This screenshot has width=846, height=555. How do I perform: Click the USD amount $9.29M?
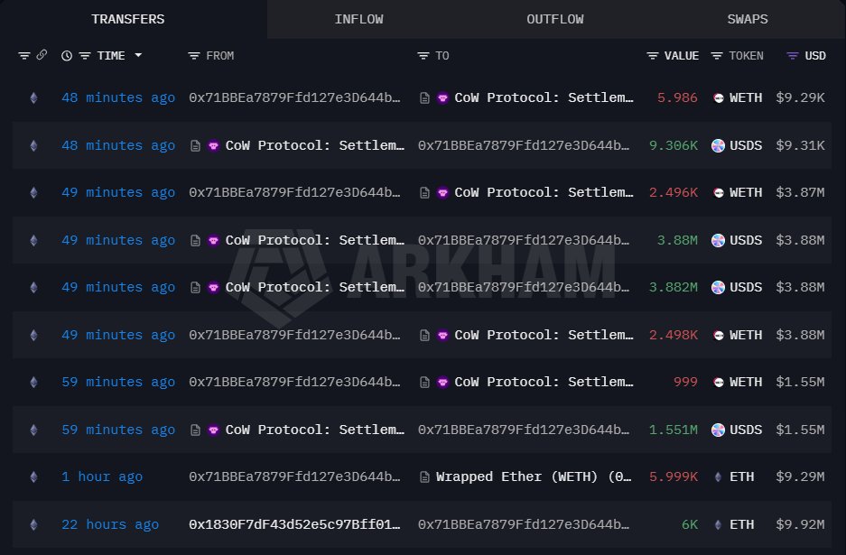[x=800, y=476]
